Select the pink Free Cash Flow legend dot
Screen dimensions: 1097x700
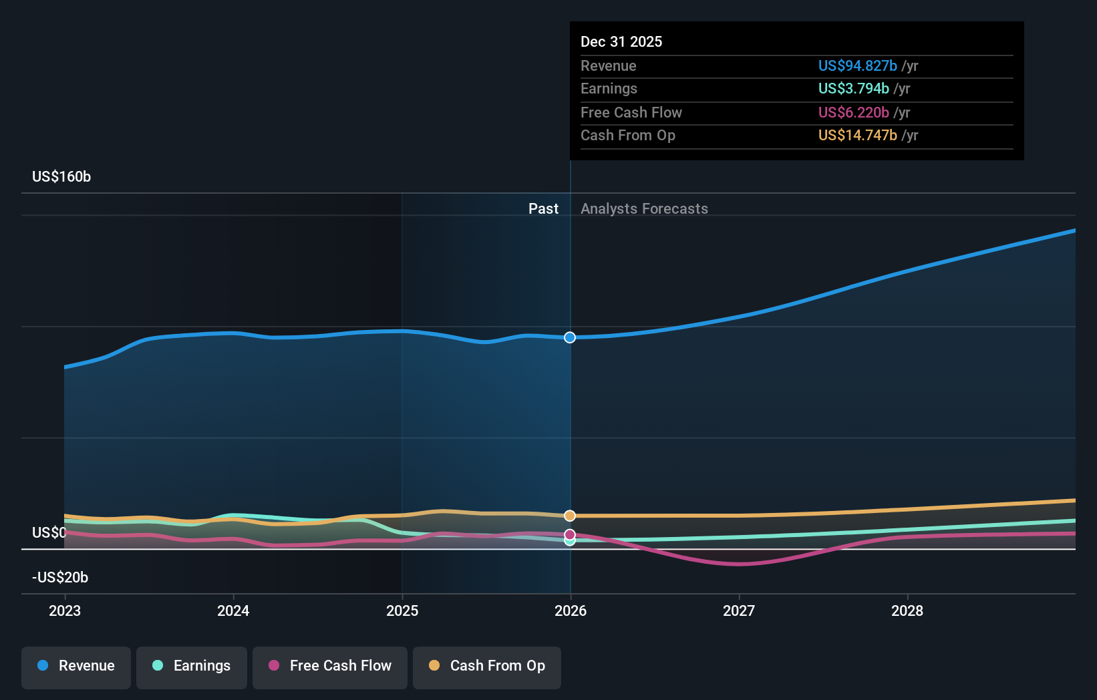(274, 666)
